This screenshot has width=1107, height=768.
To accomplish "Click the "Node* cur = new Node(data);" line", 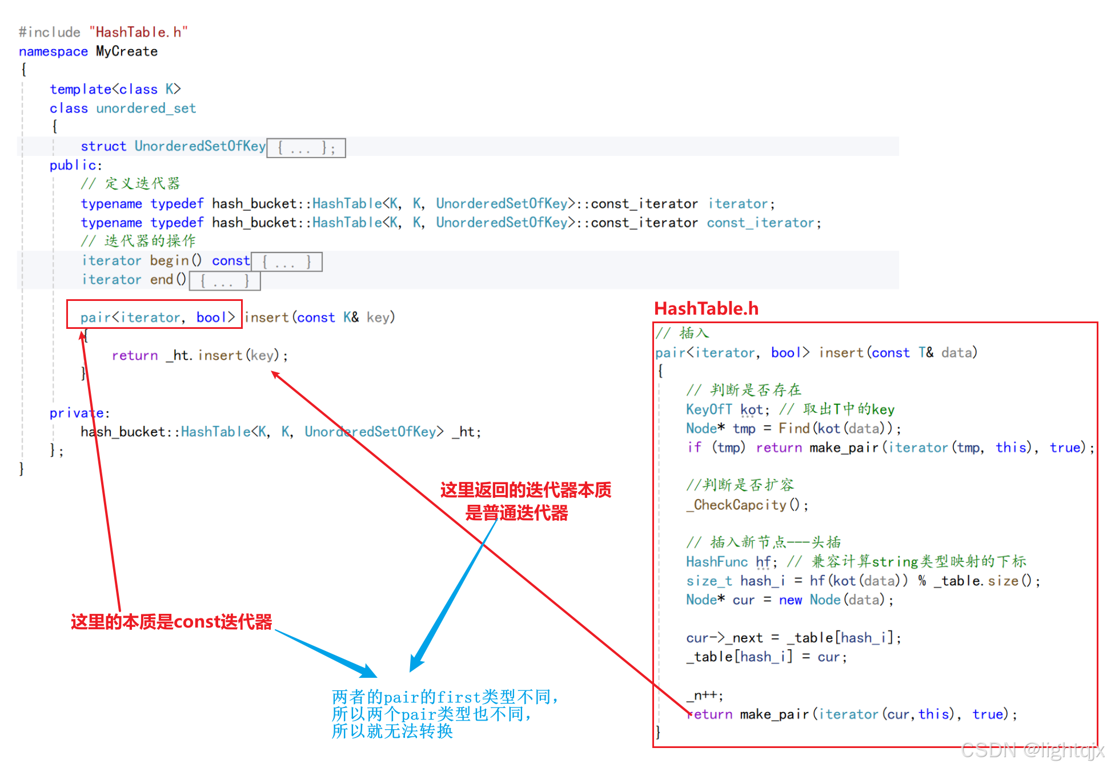I will pos(789,600).
